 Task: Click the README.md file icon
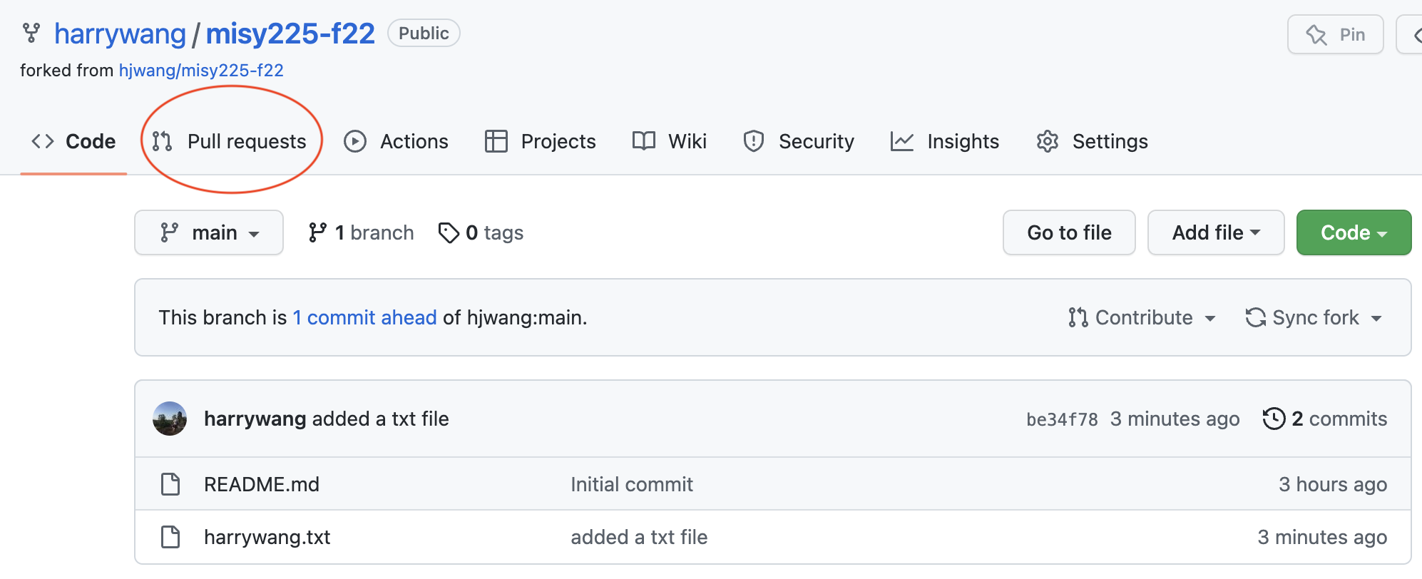(170, 484)
